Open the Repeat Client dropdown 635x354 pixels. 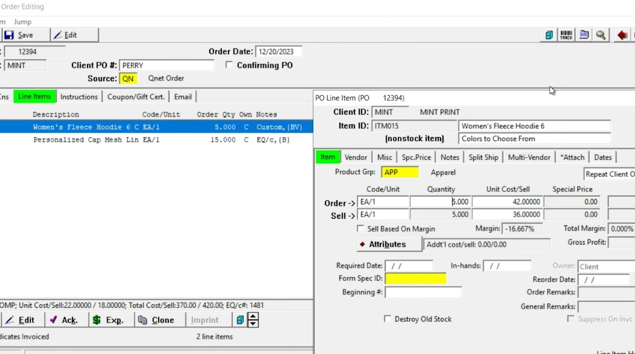click(609, 174)
